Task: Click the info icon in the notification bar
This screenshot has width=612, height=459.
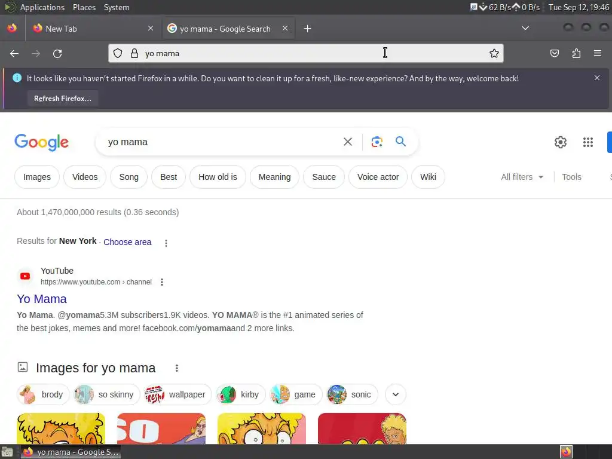Action: pyautogui.click(x=17, y=78)
